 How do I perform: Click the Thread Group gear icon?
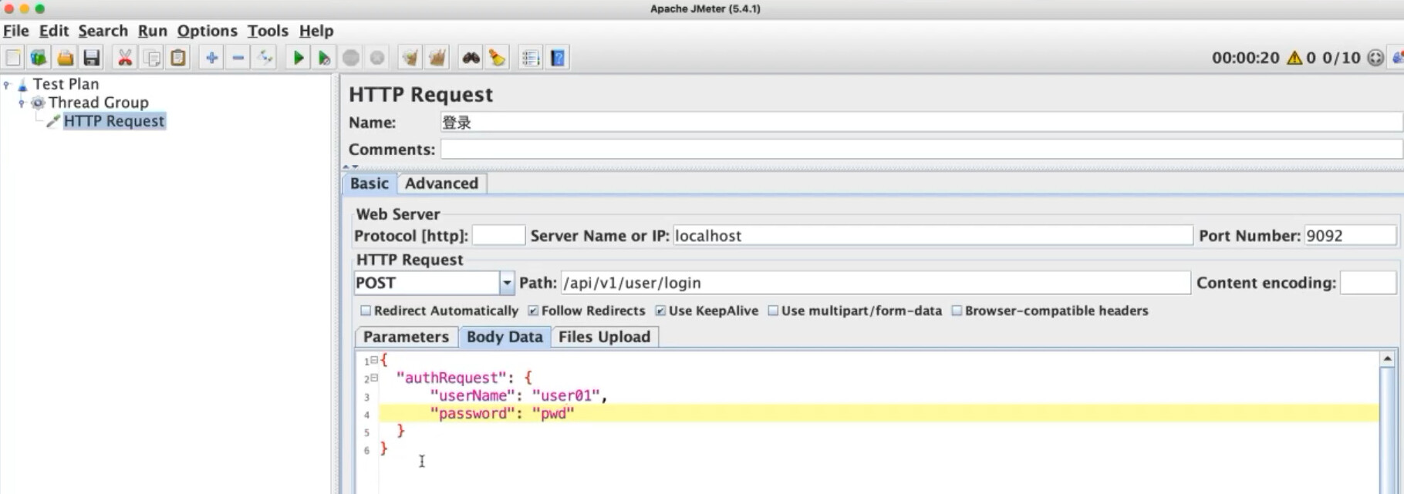(38, 102)
